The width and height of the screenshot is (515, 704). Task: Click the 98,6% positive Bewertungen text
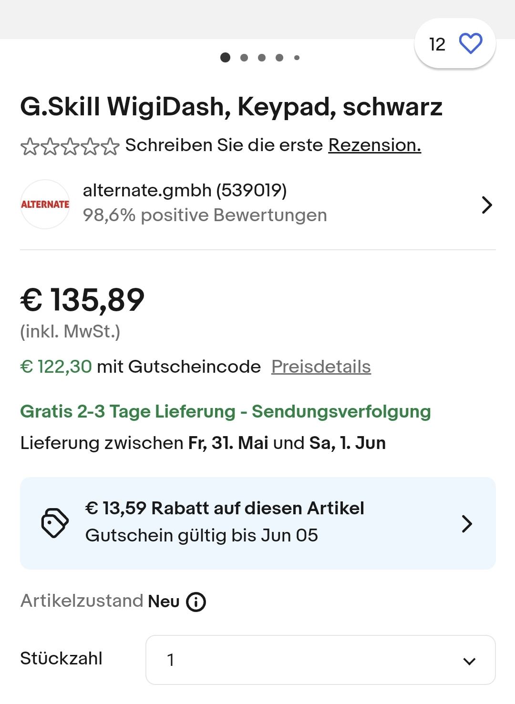click(205, 215)
